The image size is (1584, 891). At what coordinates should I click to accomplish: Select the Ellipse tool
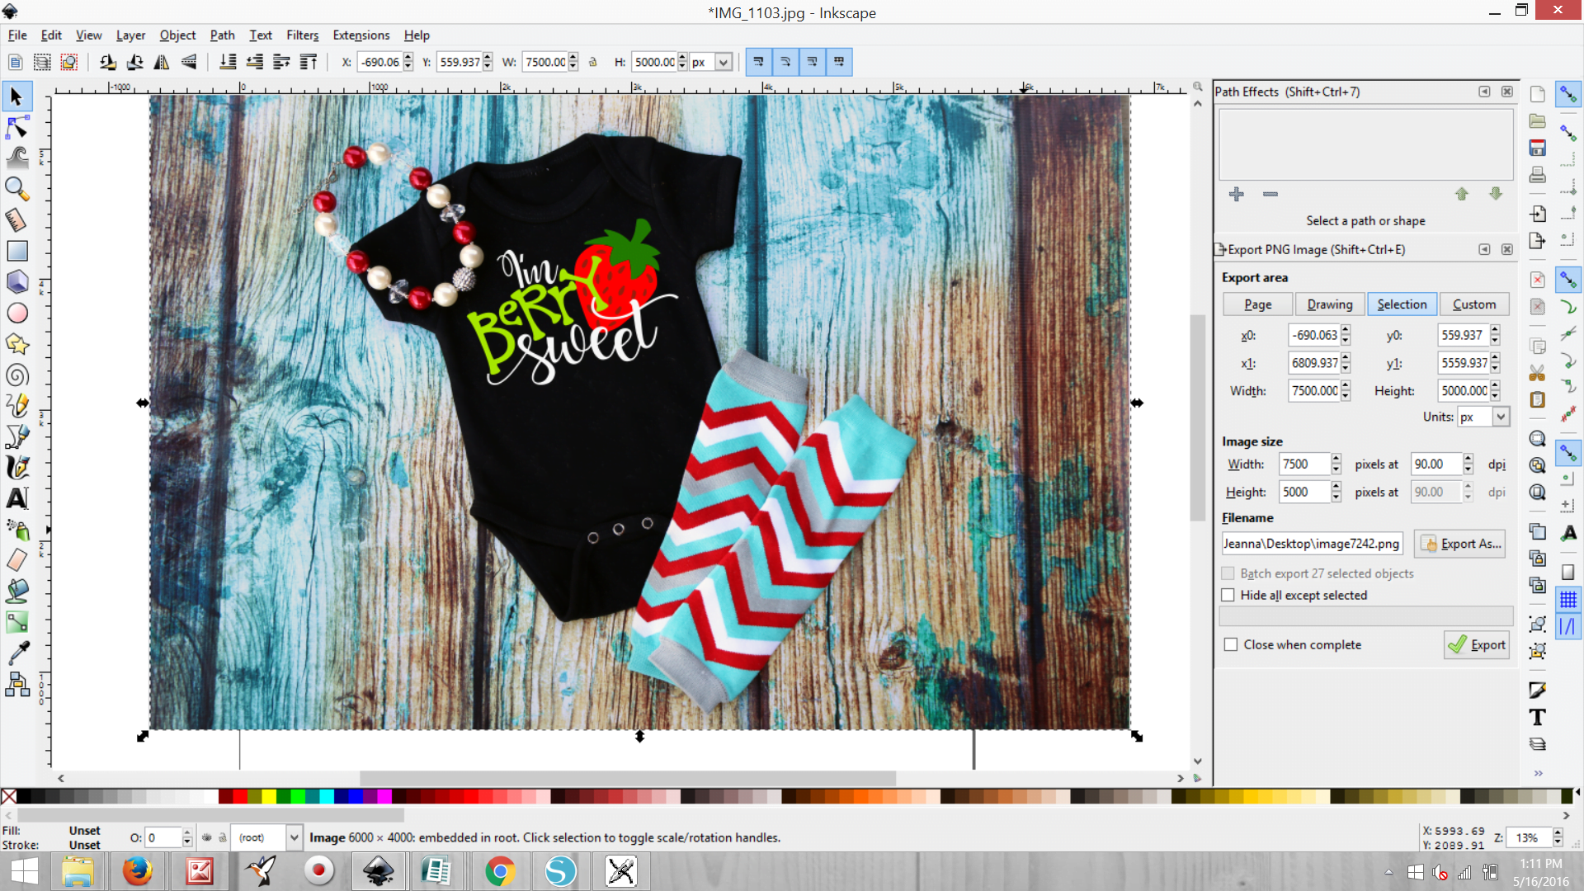pyautogui.click(x=16, y=313)
